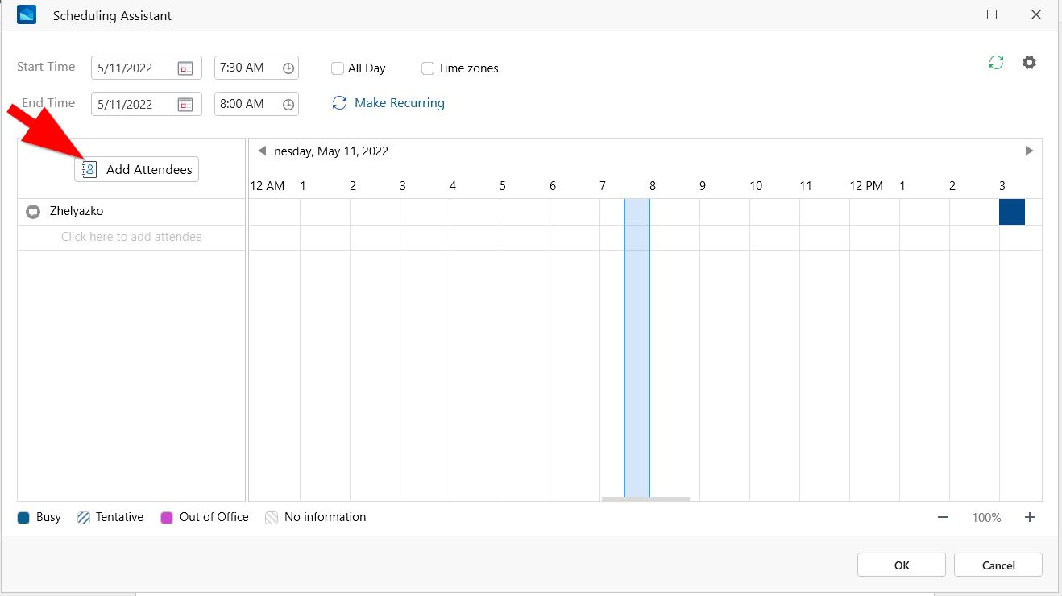
Task: Maximize the Scheduling Assistant window
Action: pos(992,14)
